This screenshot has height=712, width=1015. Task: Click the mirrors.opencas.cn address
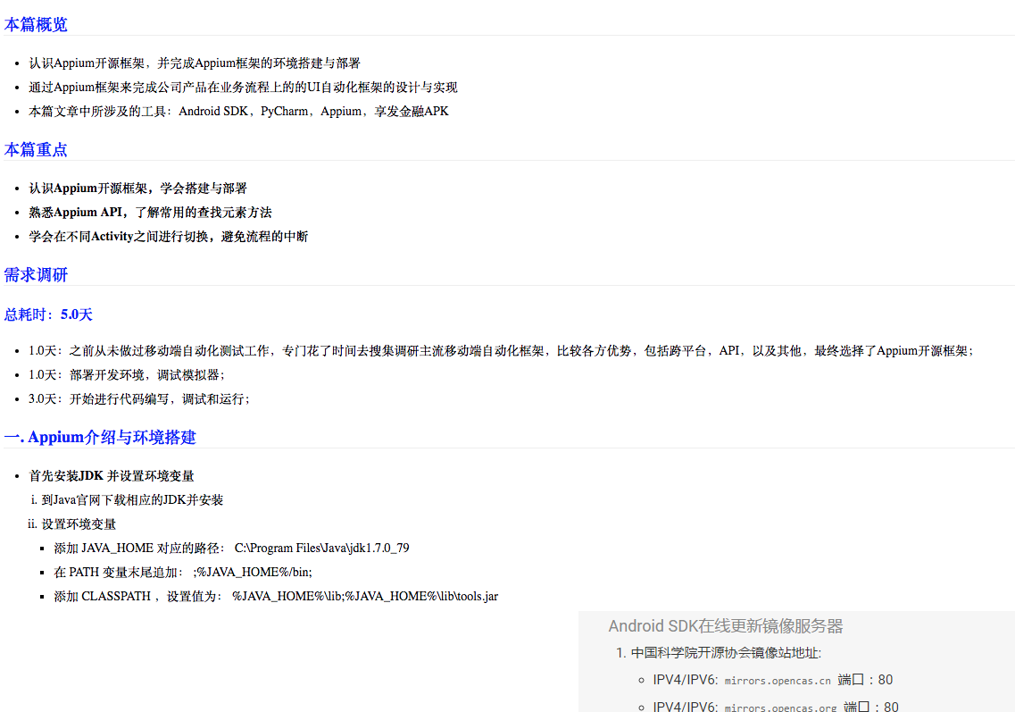(778, 680)
